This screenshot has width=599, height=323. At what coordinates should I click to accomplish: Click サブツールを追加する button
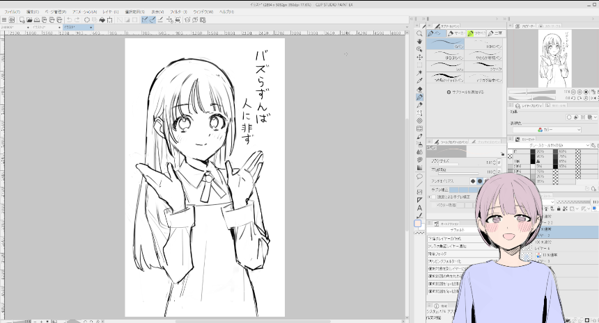[465, 92]
